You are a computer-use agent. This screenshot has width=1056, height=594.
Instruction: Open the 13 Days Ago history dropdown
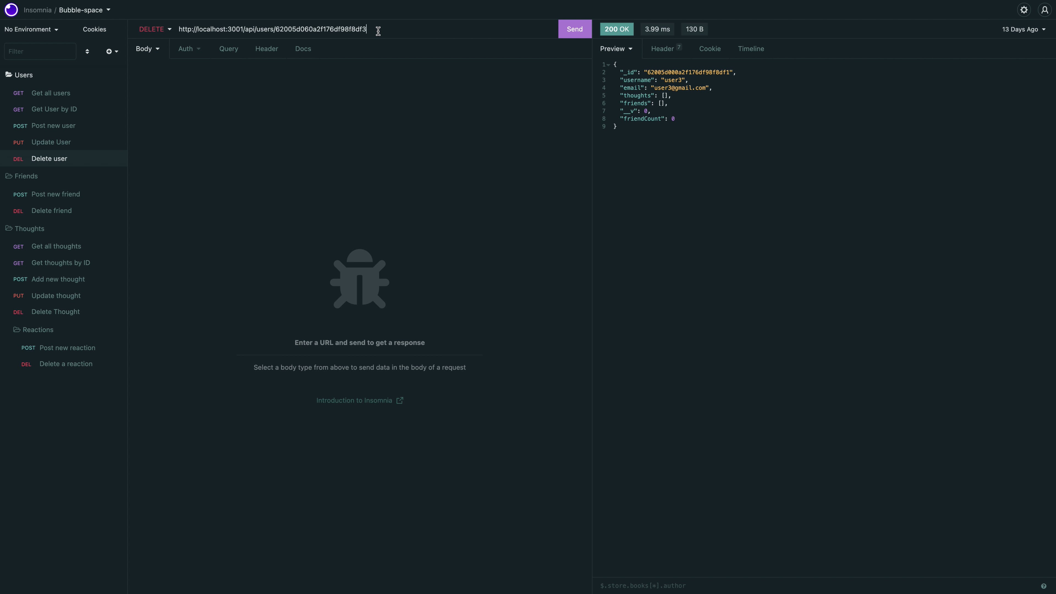point(1024,29)
